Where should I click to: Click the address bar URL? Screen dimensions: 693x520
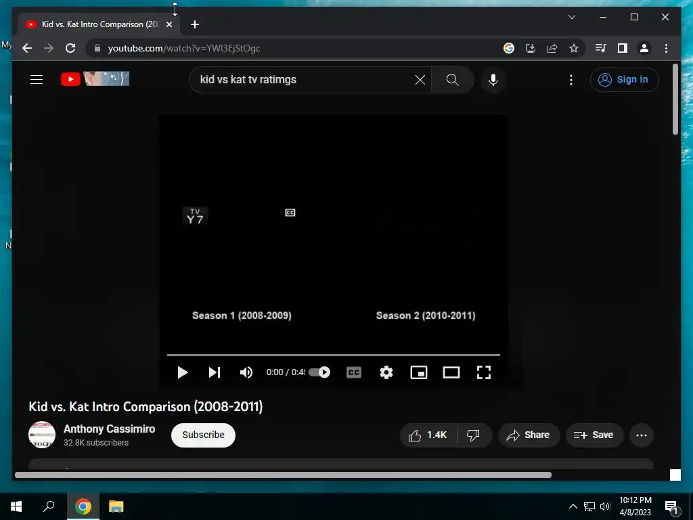[x=184, y=48]
